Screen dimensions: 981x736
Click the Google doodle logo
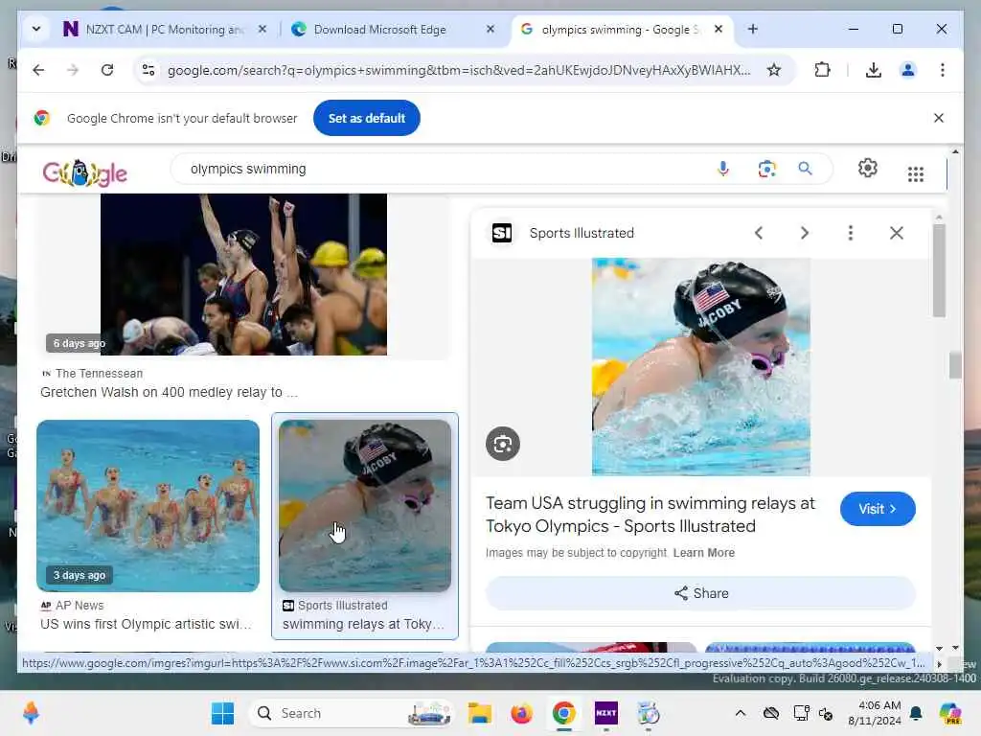pyautogui.click(x=84, y=172)
